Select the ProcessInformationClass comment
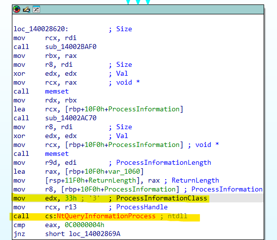 [x=161, y=198]
